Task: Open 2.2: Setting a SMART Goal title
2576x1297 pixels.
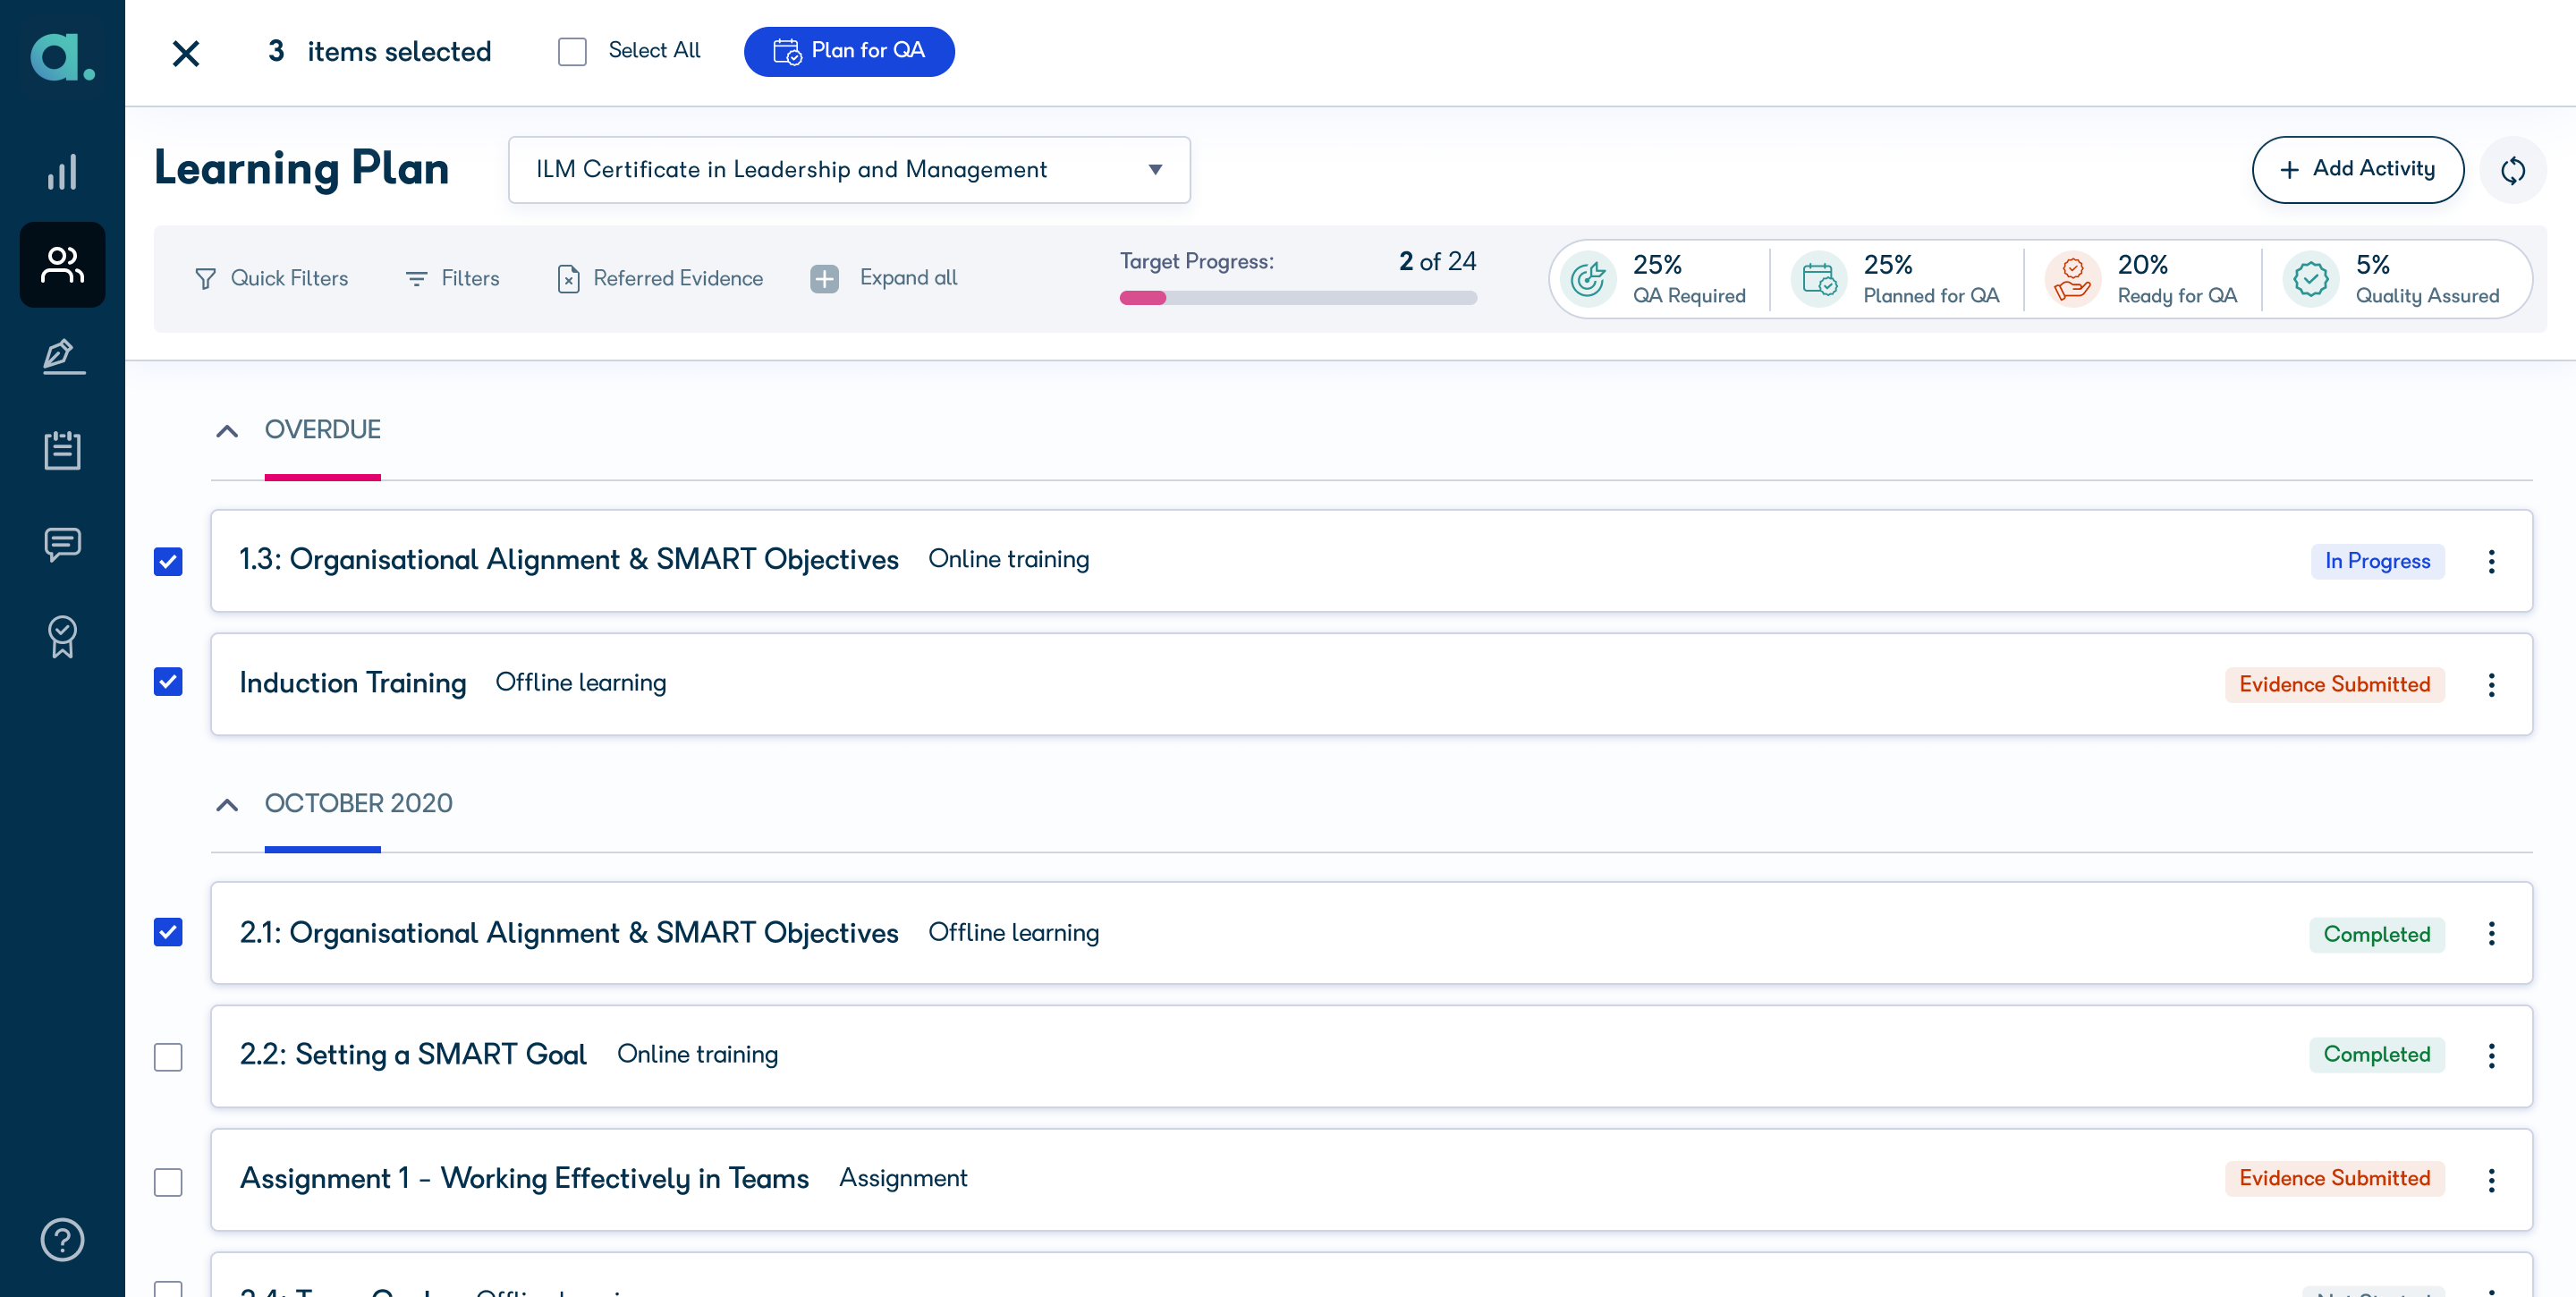Action: coord(413,1054)
